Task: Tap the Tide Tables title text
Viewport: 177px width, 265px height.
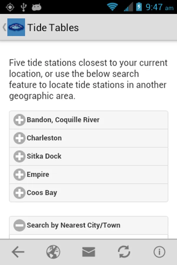Action: coord(53,28)
